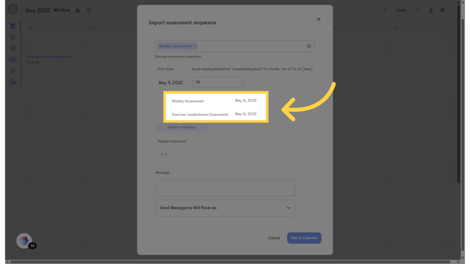This screenshot has width=470, height=264.
Task: Go to the previous month with the chevron
Action: (x=385, y=10)
